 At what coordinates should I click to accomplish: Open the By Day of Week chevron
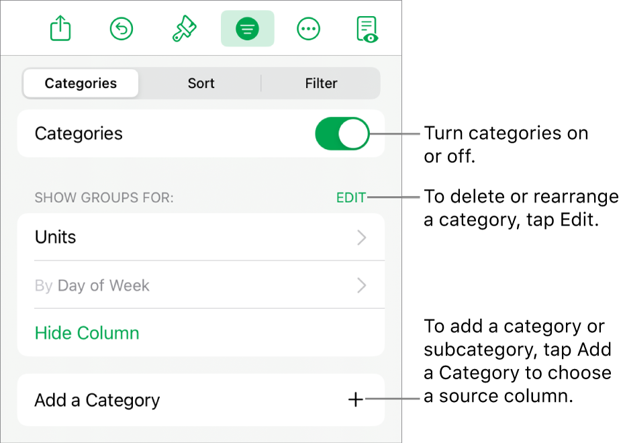[x=362, y=286]
